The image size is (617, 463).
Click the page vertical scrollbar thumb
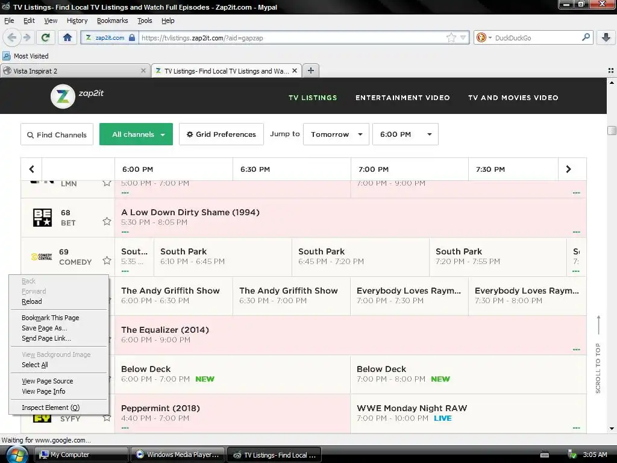(612, 131)
